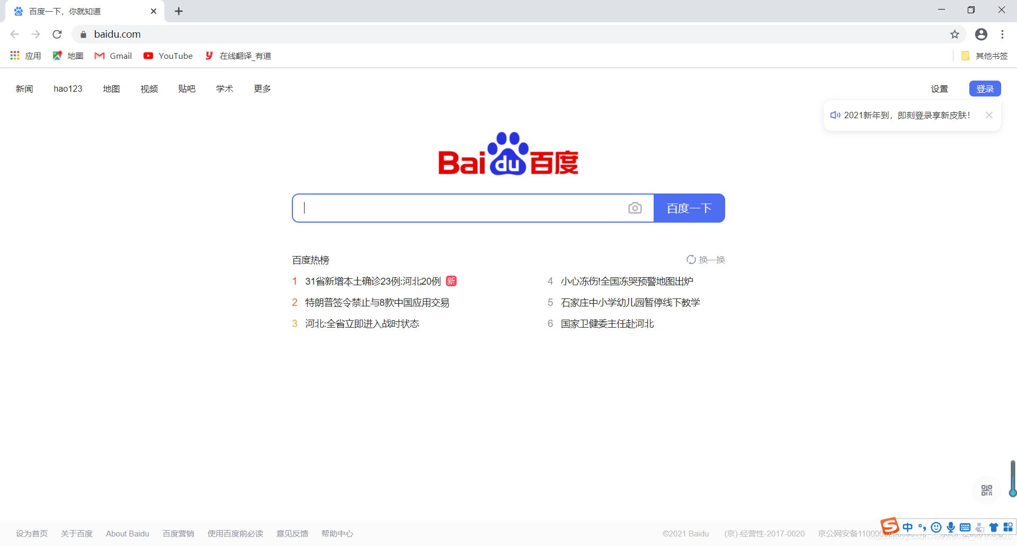
Task: Open the YouTube bookmark
Action: pyautogui.click(x=168, y=56)
